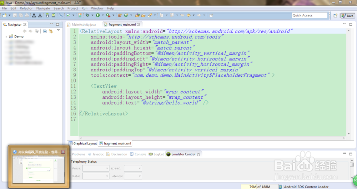
Task: Open the Debug configurations dropdown arrow
Action: 92,15
